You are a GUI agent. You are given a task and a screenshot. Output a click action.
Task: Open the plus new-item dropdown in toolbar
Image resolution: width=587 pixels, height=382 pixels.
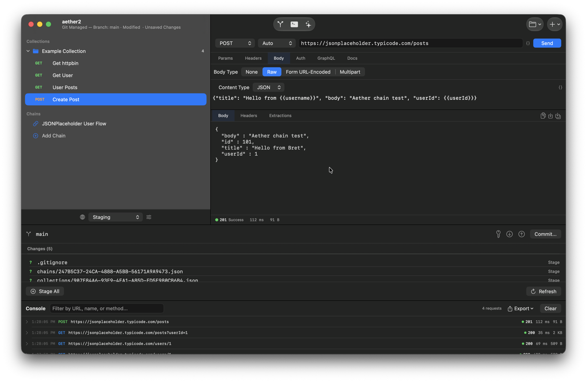[554, 24]
